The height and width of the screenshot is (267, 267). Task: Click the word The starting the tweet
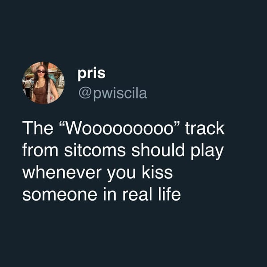coord(38,128)
